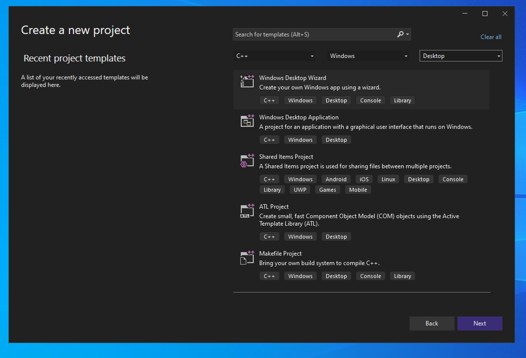The image size is (526, 358).
Task: Open the Windows platform filter dropdown
Action: pos(368,56)
